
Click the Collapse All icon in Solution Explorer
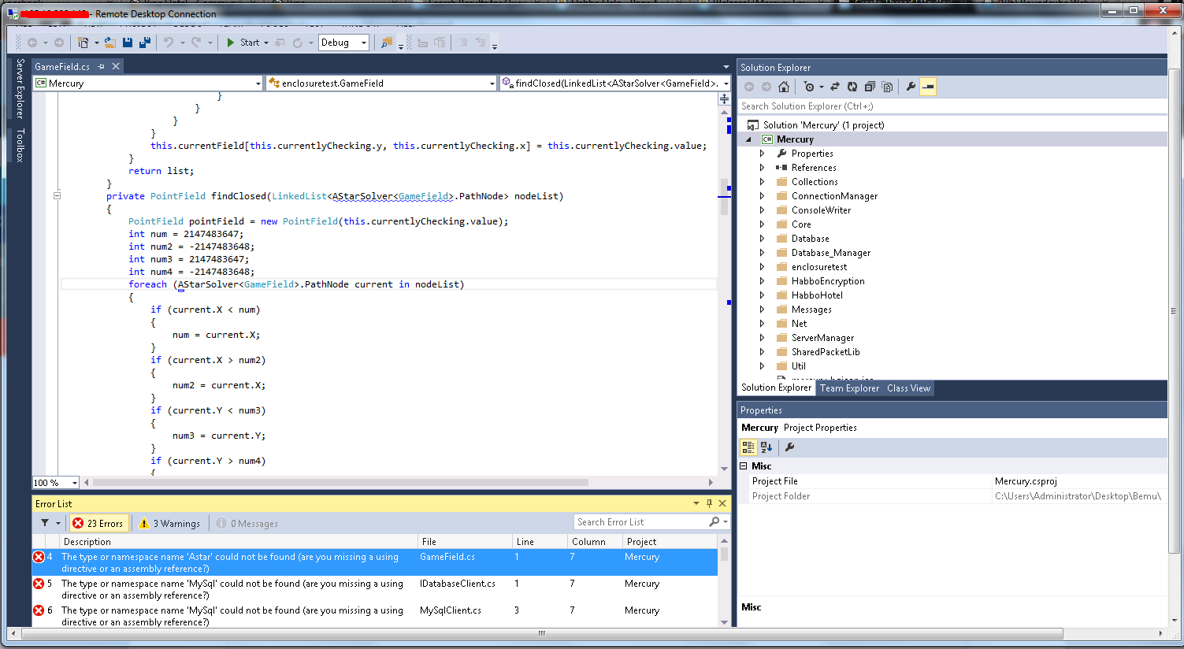870,87
